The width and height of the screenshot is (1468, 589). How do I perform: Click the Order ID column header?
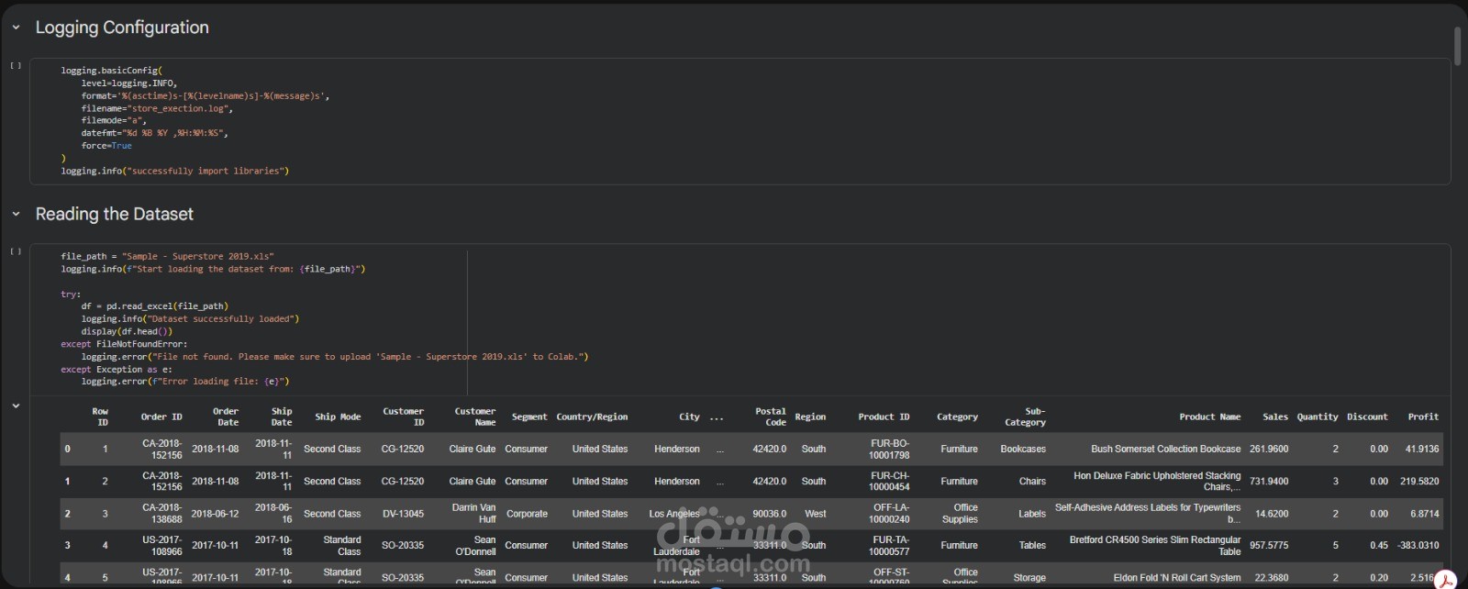point(161,417)
